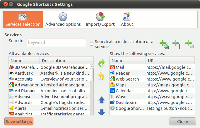
Task: Select the 'Calendar' name text
Action: point(124,91)
